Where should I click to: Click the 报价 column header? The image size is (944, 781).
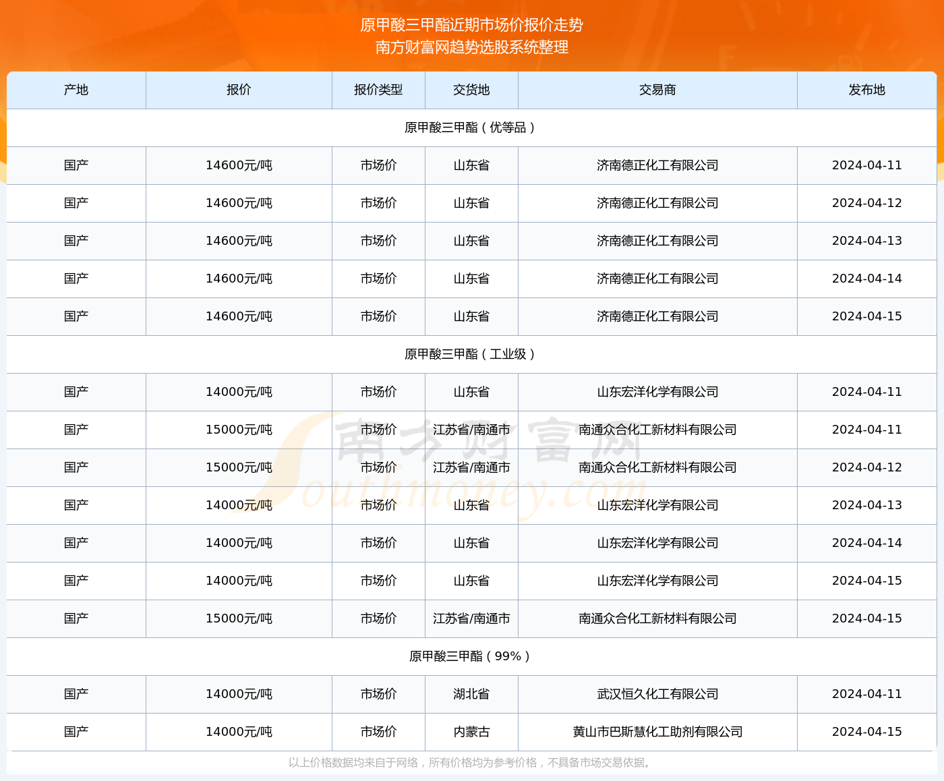[x=239, y=90]
